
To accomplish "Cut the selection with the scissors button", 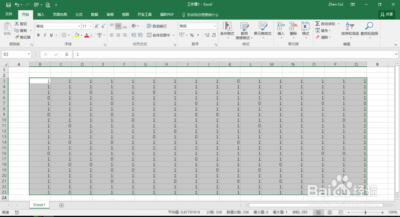I will click(x=21, y=24).
